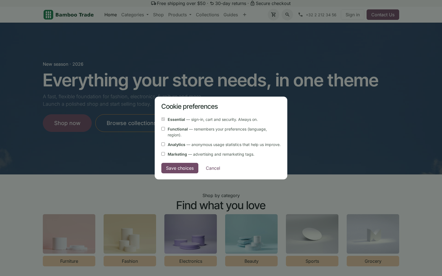The height and width of the screenshot is (276, 442).
Task: Click the Fashion label button
Action: tap(130, 261)
